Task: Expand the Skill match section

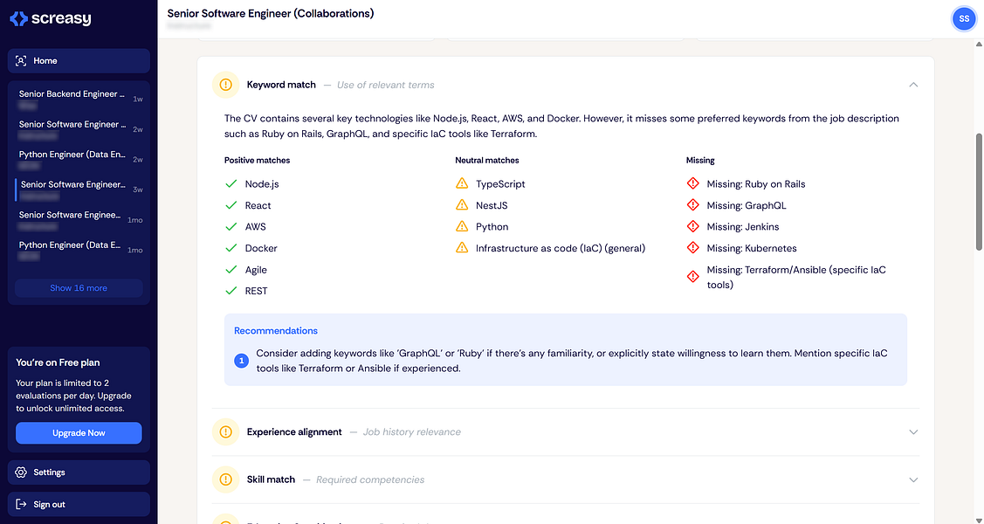Action: 913,479
